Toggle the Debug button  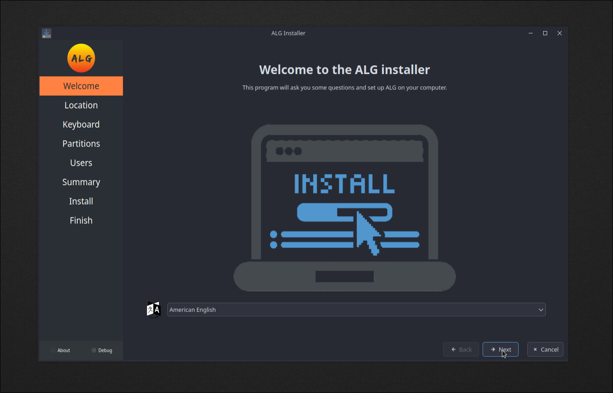102,350
